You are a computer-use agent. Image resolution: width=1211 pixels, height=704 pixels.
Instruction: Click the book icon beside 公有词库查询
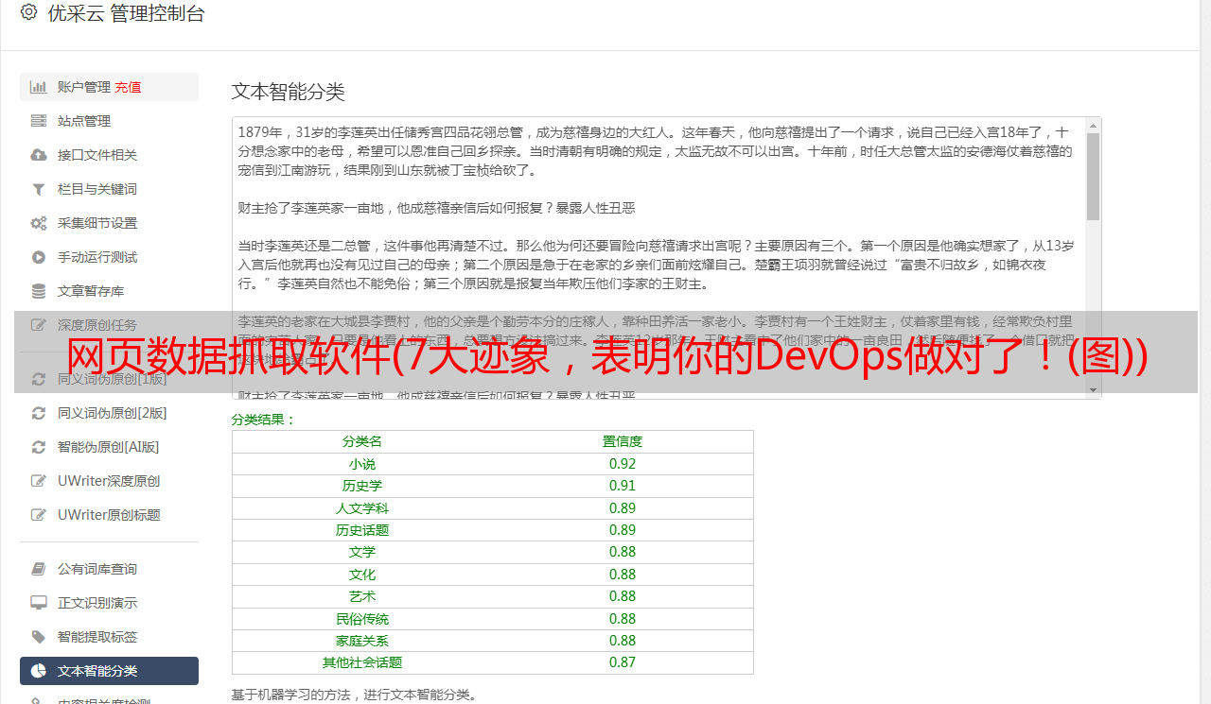(x=39, y=569)
